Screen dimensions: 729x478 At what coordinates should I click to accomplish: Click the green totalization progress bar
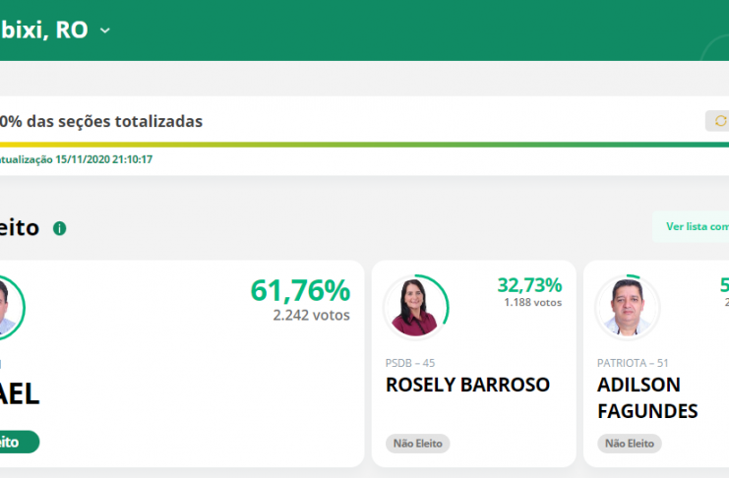[x=364, y=145]
